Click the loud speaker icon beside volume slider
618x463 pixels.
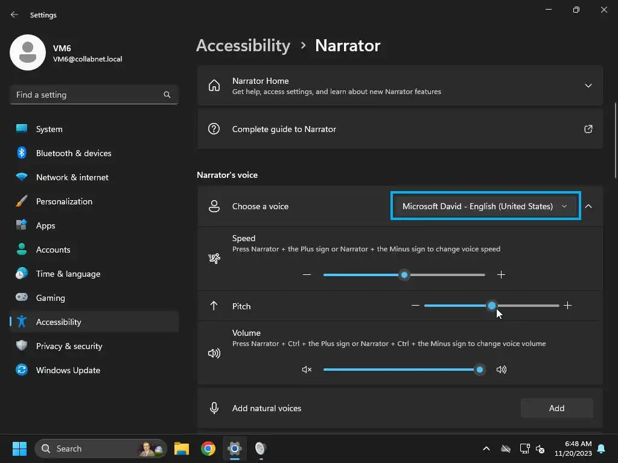pyautogui.click(x=502, y=370)
